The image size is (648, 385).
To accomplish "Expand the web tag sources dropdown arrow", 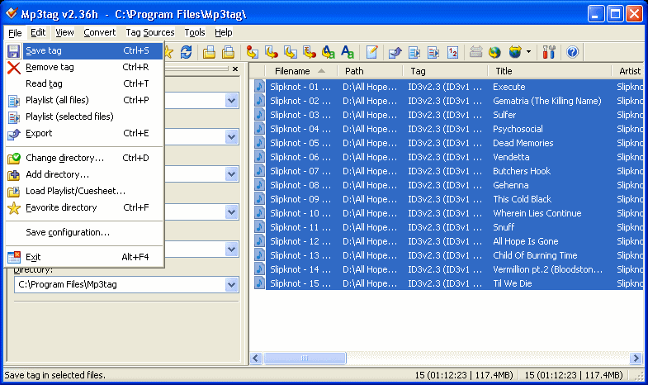I will pos(528,52).
